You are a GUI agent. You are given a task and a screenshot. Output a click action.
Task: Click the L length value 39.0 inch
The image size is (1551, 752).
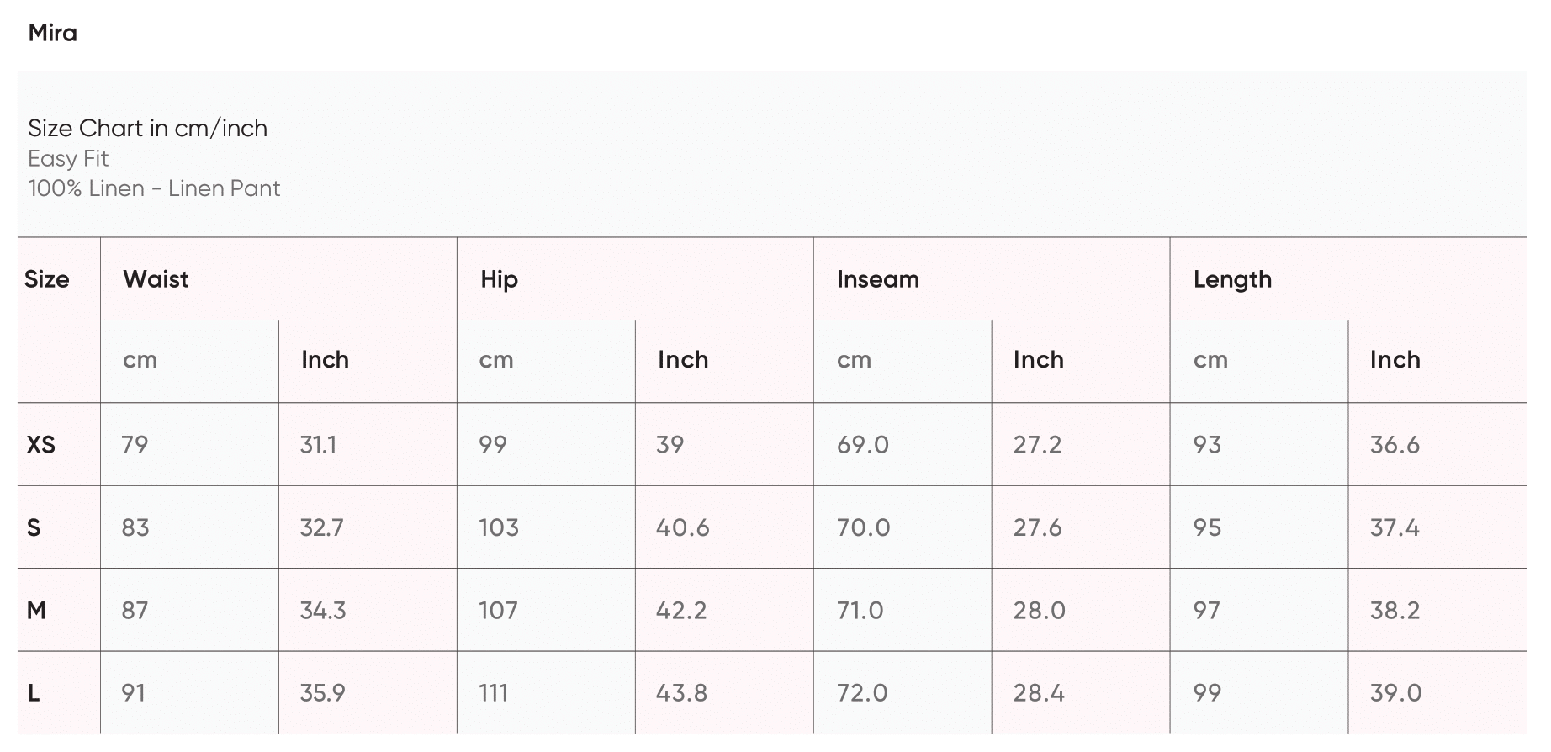[x=1395, y=692]
